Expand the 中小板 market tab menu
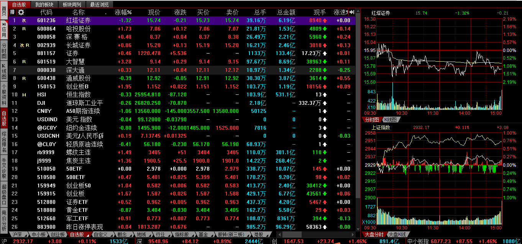The image size is (522, 244). (39, 234)
